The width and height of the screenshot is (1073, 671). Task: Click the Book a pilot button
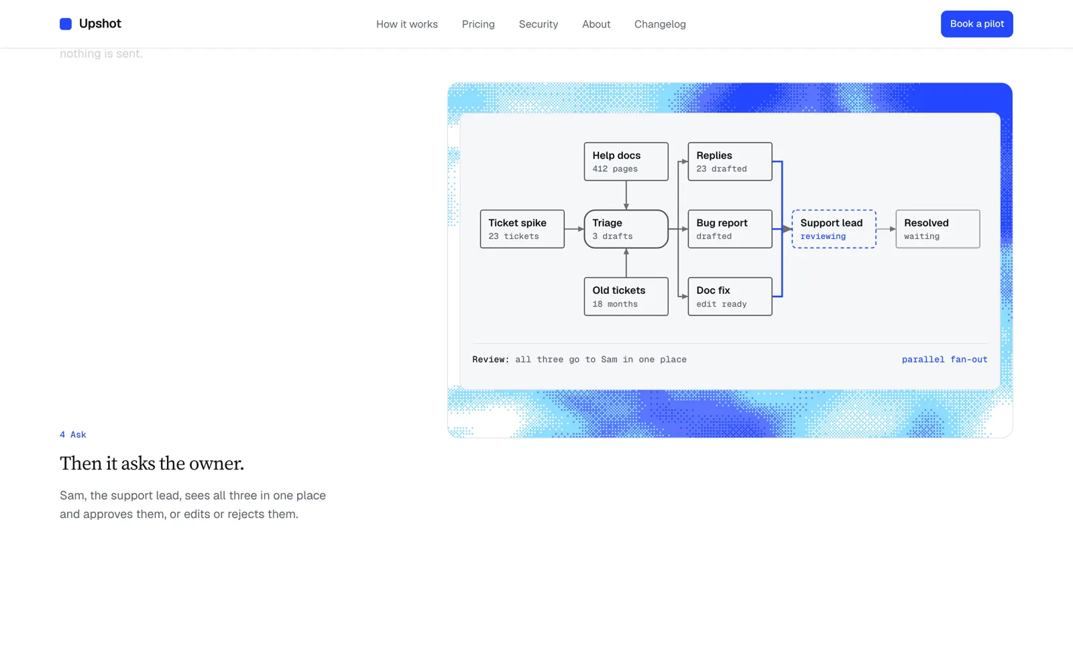coord(976,24)
